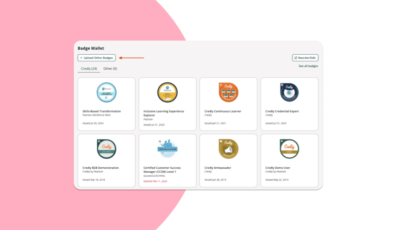The width and height of the screenshot is (409, 230).
Task: Open the Skills-Based Transformation title
Action: tap(101, 111)
